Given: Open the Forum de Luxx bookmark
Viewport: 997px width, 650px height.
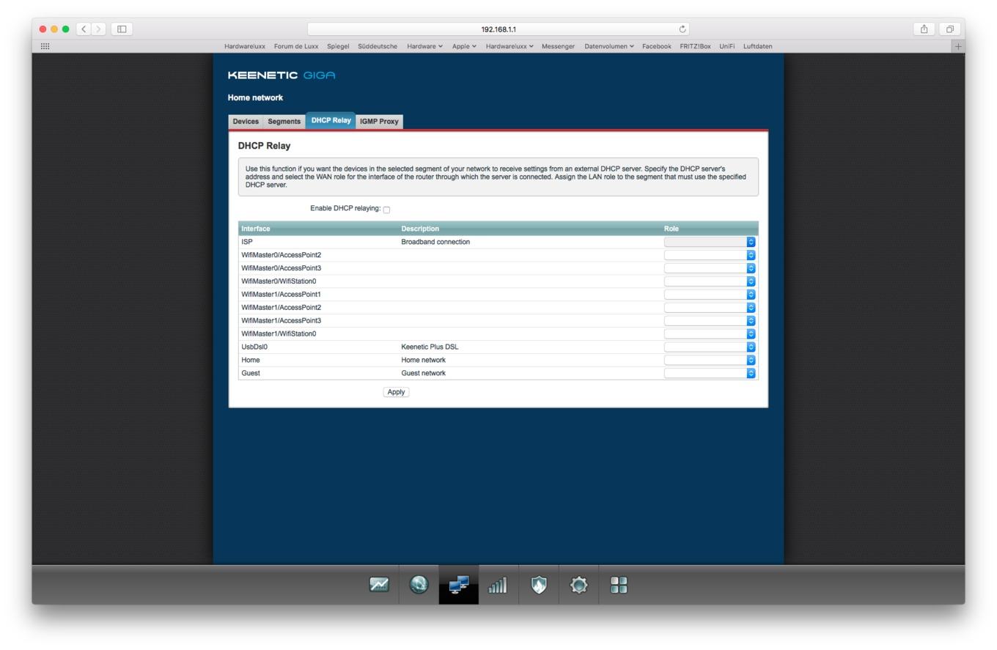Looking at the screenshot, I should coord(296,46).
